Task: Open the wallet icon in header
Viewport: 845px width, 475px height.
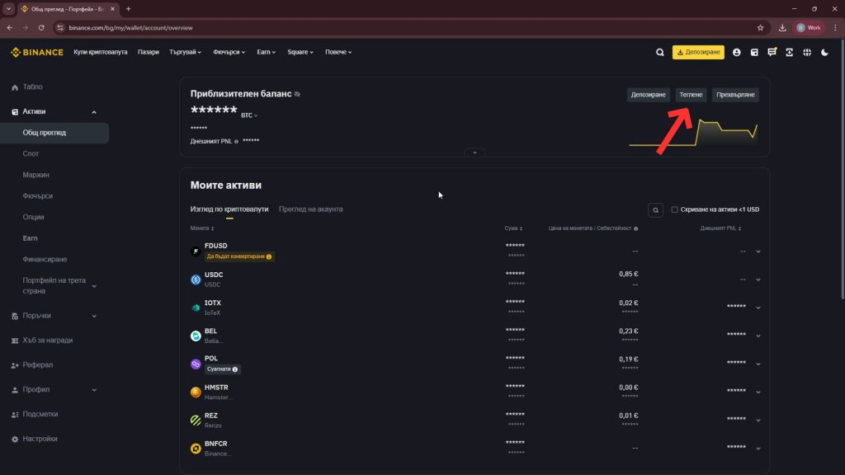Action: [754, 52]
